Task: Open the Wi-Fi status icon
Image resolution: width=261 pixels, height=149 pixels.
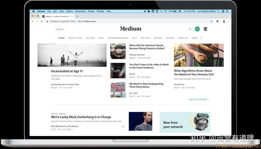Action: 165,11
